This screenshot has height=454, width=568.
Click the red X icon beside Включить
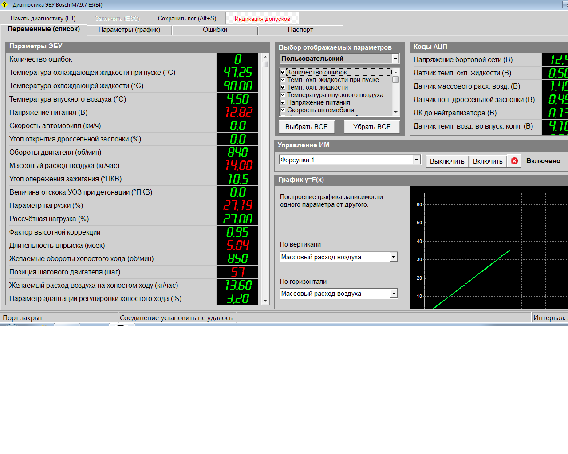coord(514,161)
